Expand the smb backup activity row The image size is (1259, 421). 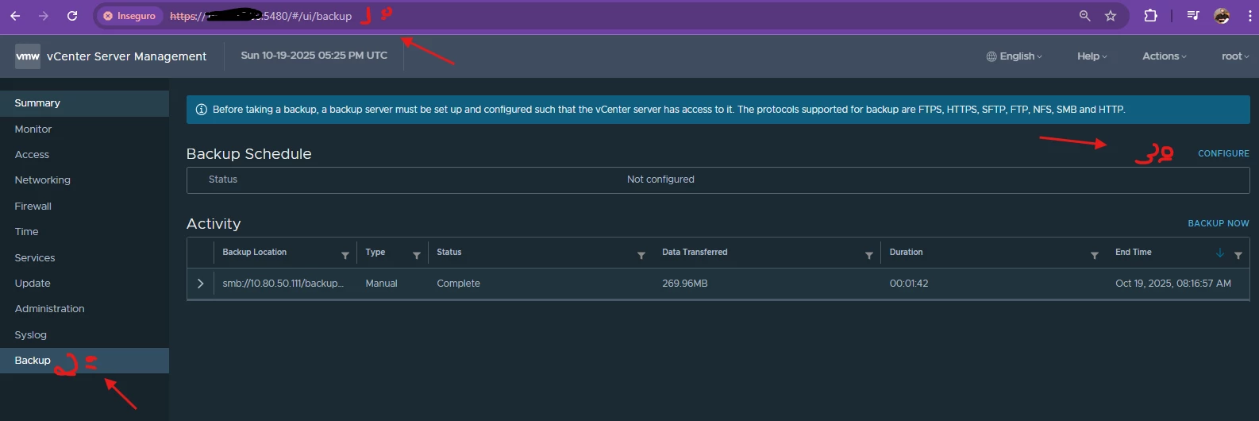200,284
